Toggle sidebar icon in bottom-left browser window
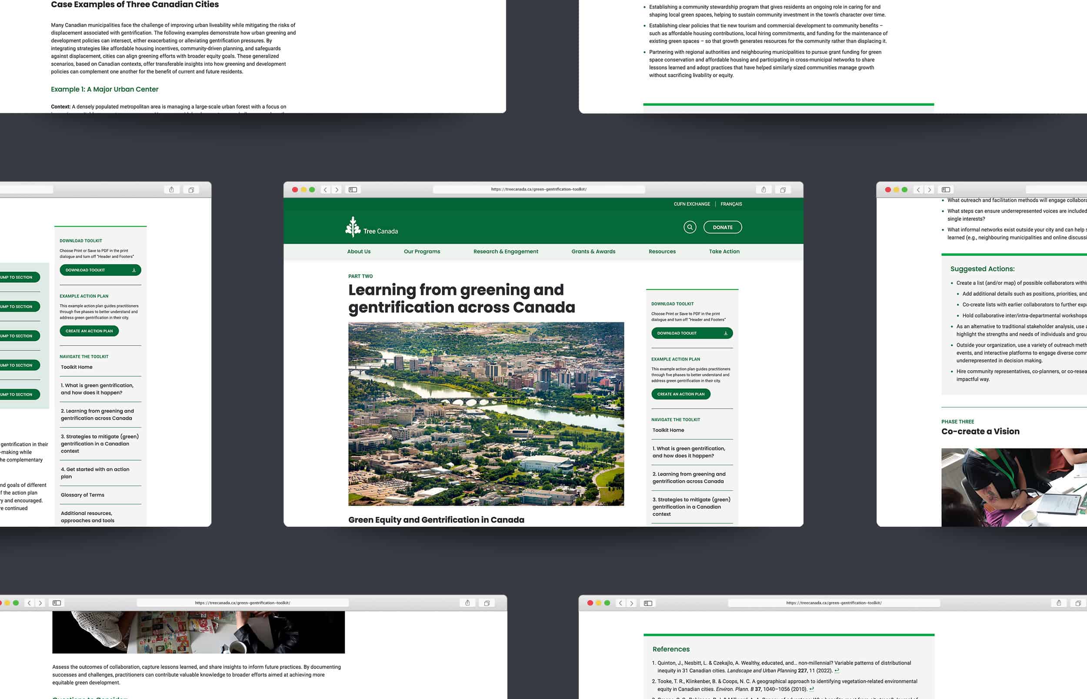Screen dimensions: 1087x699 pos(57,603)
